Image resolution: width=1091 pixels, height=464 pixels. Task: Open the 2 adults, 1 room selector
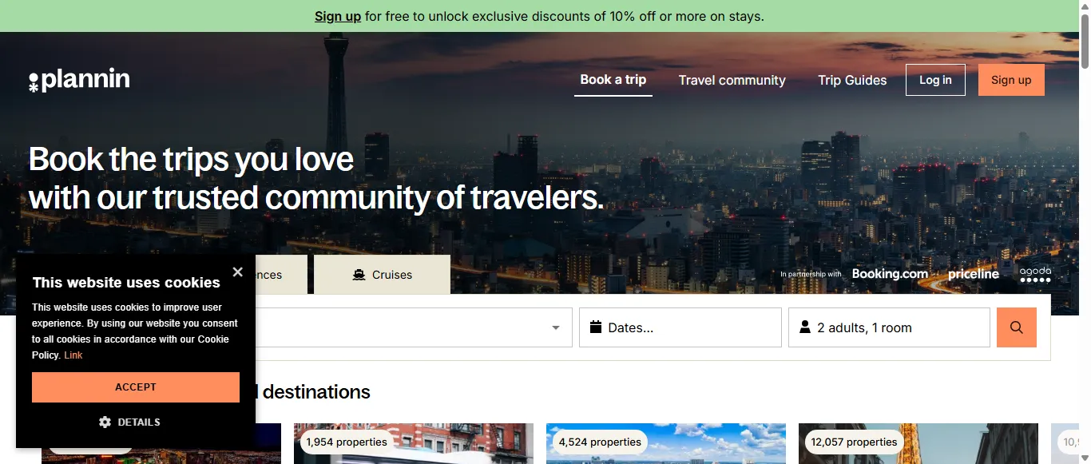[889, 327]
